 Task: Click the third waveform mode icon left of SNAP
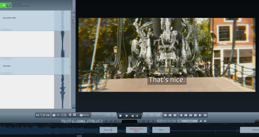[70, 121]
